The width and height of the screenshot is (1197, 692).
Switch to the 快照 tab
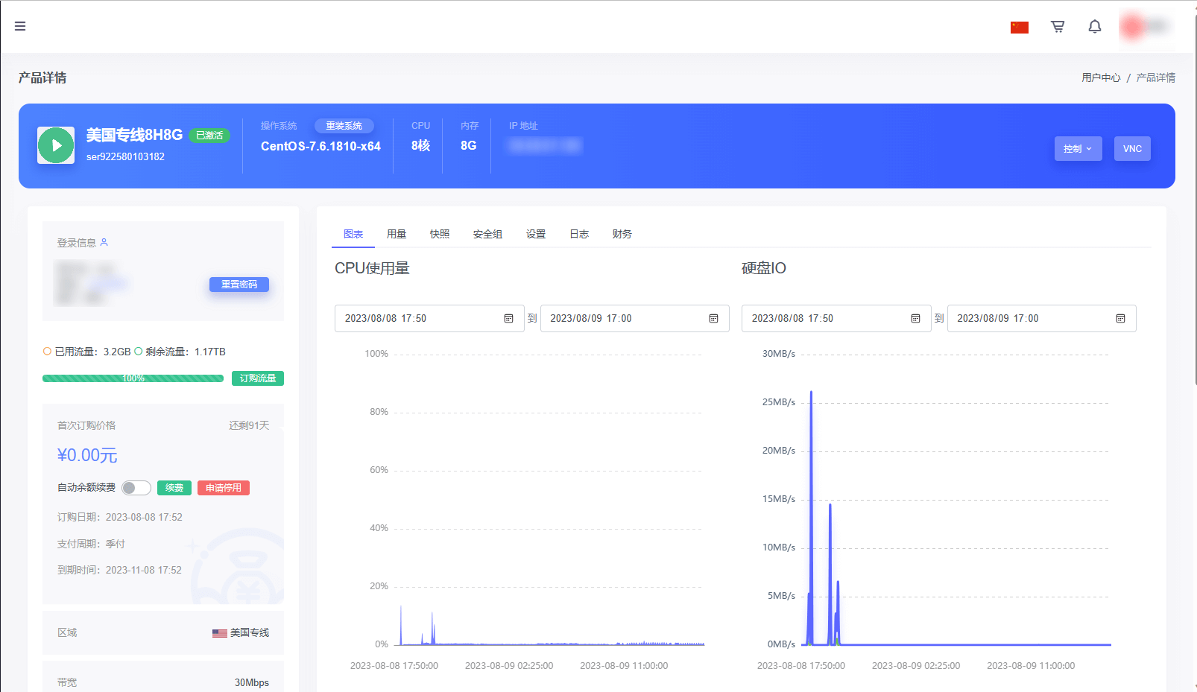(x=440, y=234)
